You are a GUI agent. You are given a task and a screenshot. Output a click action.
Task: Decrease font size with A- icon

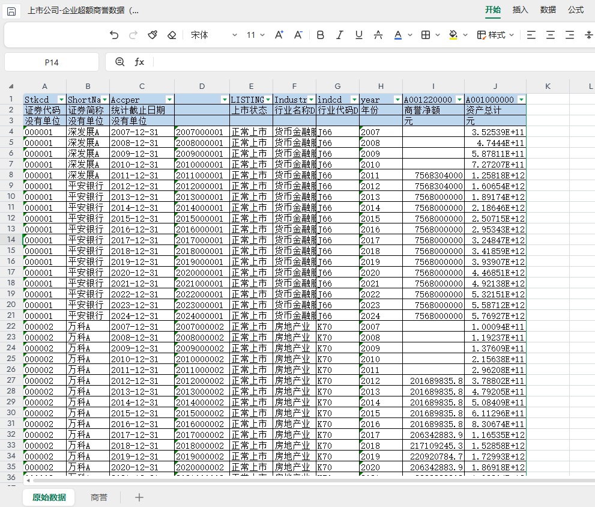tap(297, 35)
